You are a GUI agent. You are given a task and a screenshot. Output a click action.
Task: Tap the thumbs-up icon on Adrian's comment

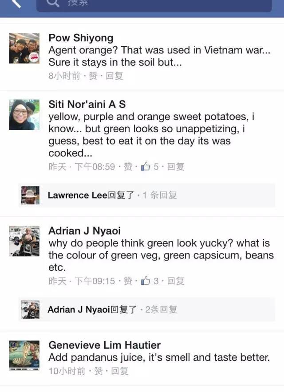click(x=146, y=281)
